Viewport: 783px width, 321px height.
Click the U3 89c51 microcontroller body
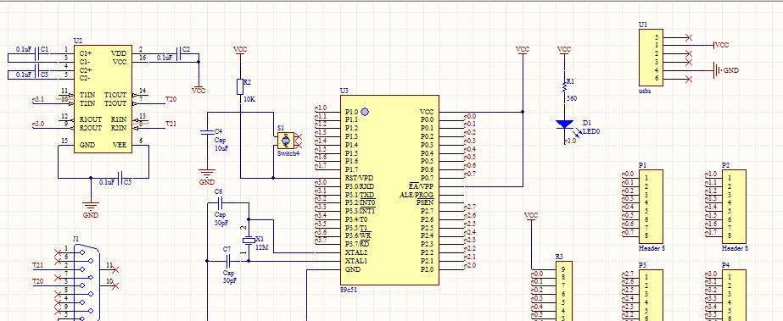(x=389, y=190)
